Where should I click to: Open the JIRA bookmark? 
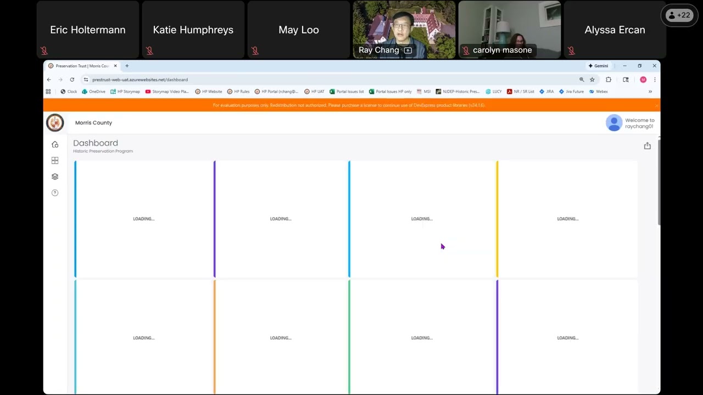(546, 92)
